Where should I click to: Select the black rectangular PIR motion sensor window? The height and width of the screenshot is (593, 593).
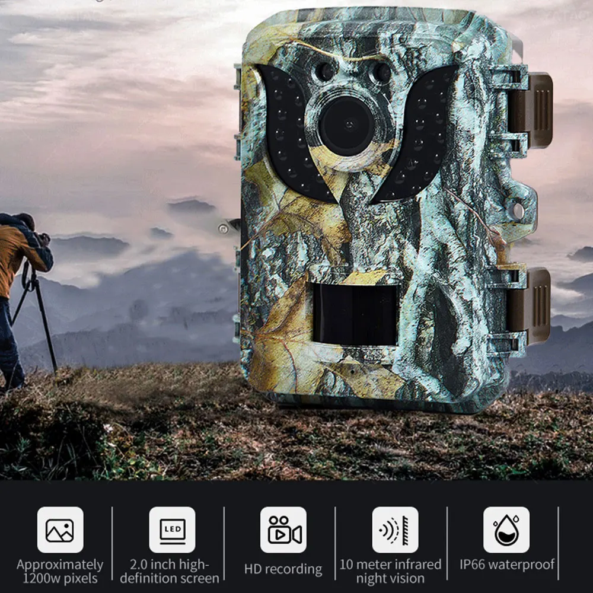coord(355,314)
